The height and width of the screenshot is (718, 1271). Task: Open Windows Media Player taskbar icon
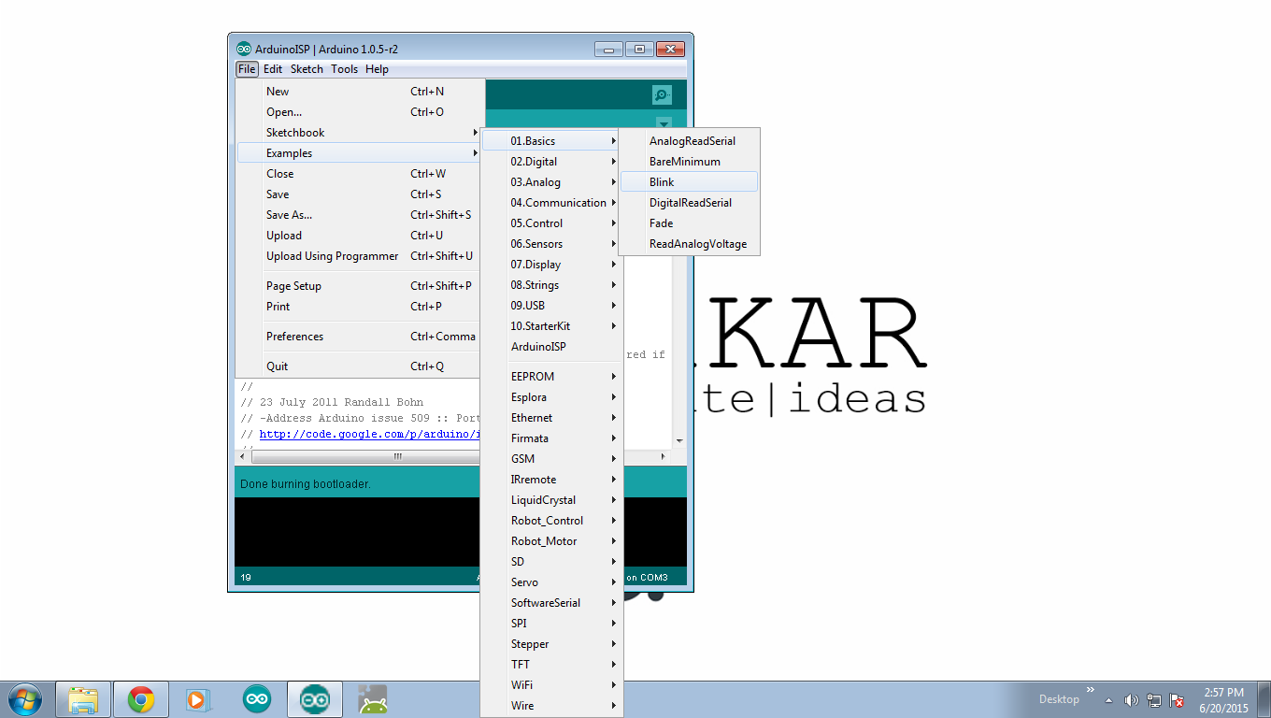(x=198, y=699)
